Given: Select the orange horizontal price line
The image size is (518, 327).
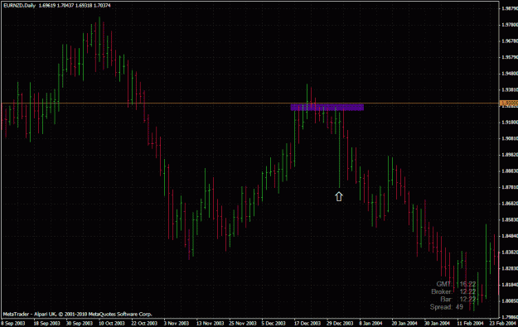Looking at the screenshot, I should click(250, 103).
